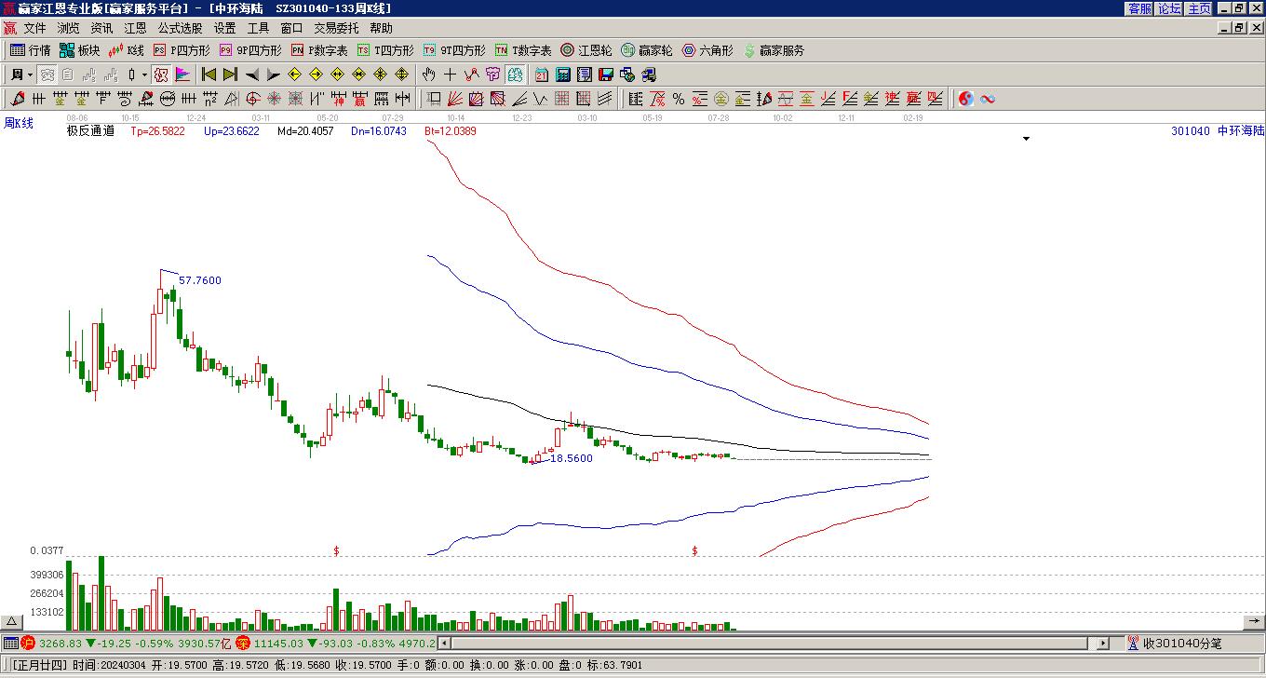
Task: Open the 公式选股 menu
Action: click(x=180, y=29)
